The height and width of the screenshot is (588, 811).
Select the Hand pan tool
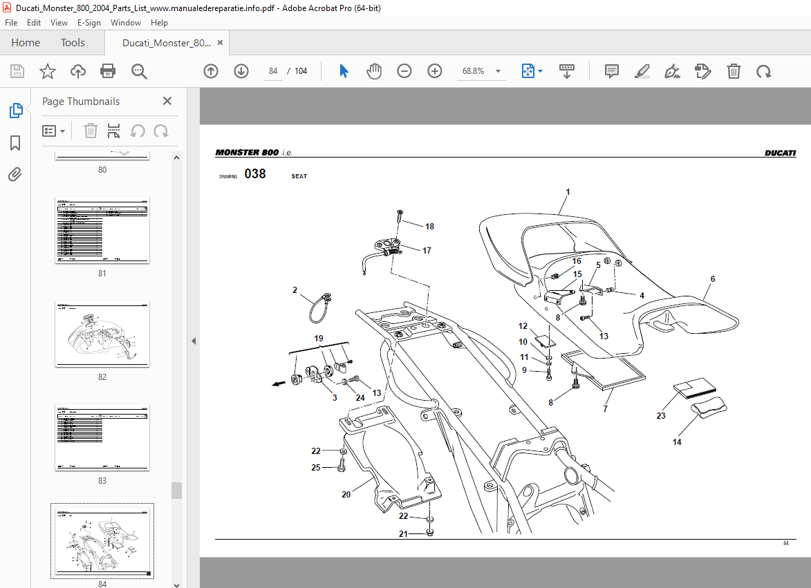pyautogui.click(x=374, y=71)
